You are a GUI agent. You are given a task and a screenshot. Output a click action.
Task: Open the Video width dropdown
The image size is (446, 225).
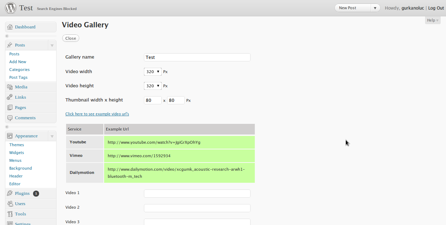coord(153,72)
